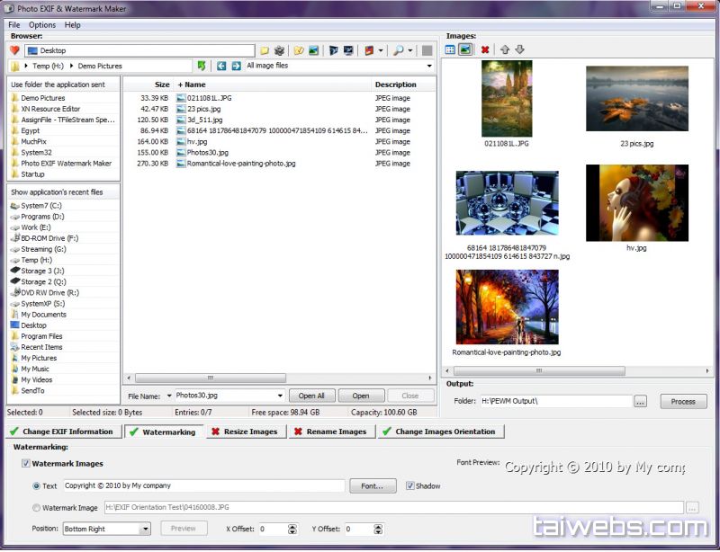Move image up with the up arrow icon
720x552 pixels.
pos(504,49)
